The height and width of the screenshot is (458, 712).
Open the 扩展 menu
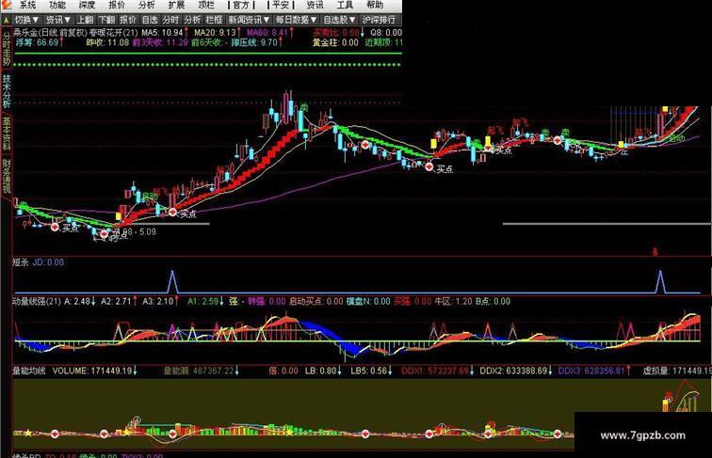(176, 5)
